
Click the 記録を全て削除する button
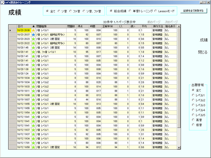(x=194, y=11)
